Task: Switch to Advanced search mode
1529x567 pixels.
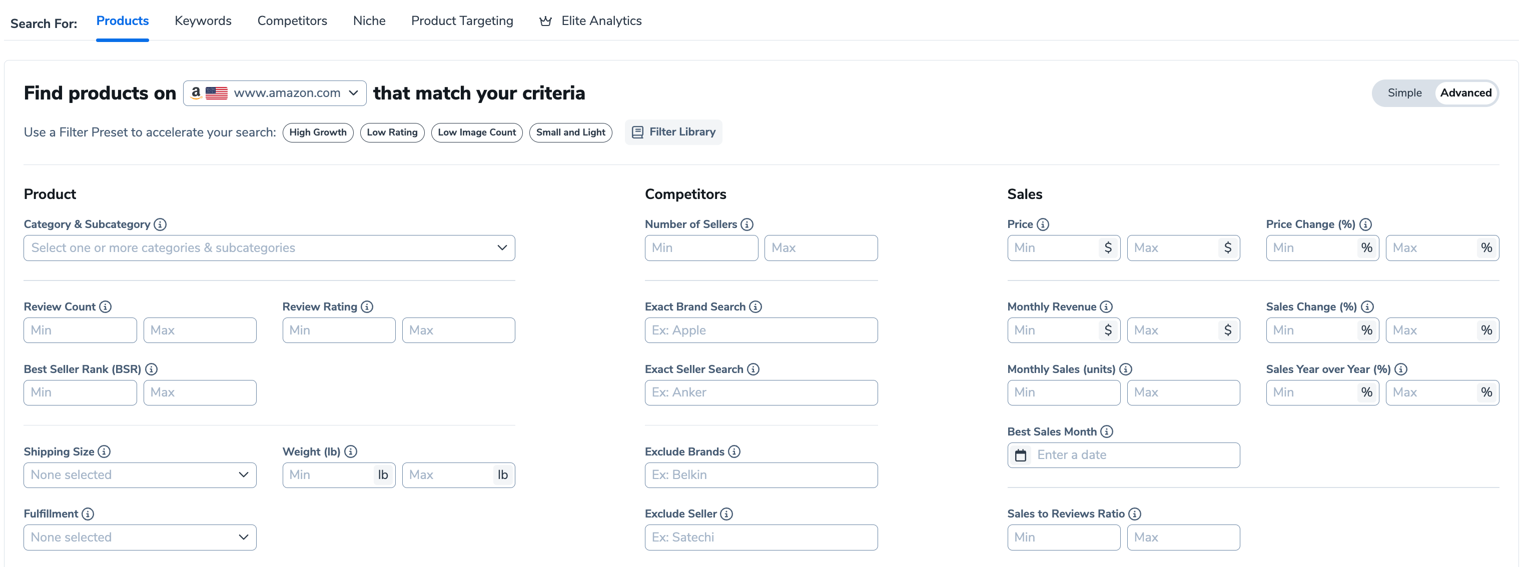Action: (x=1465, y=92)
